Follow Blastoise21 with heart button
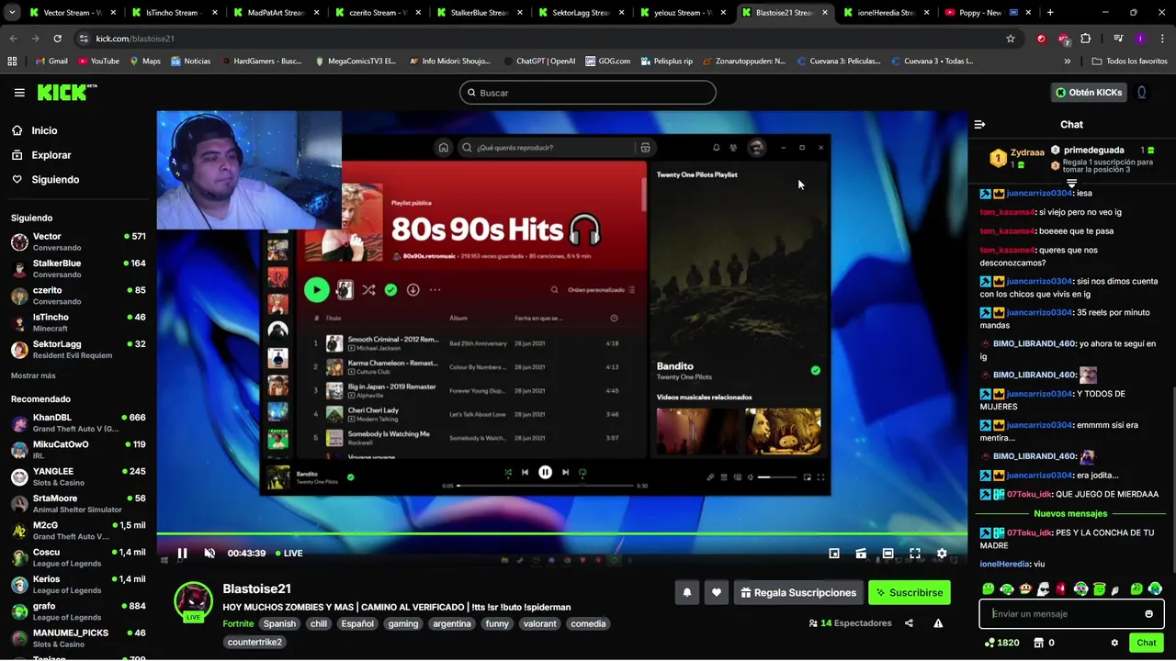Image resolution: width=1176 pixels, height=661 pixels. tap(717, 593)
